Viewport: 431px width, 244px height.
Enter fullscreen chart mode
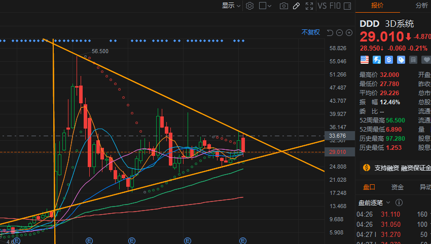(x=309, y=6)
